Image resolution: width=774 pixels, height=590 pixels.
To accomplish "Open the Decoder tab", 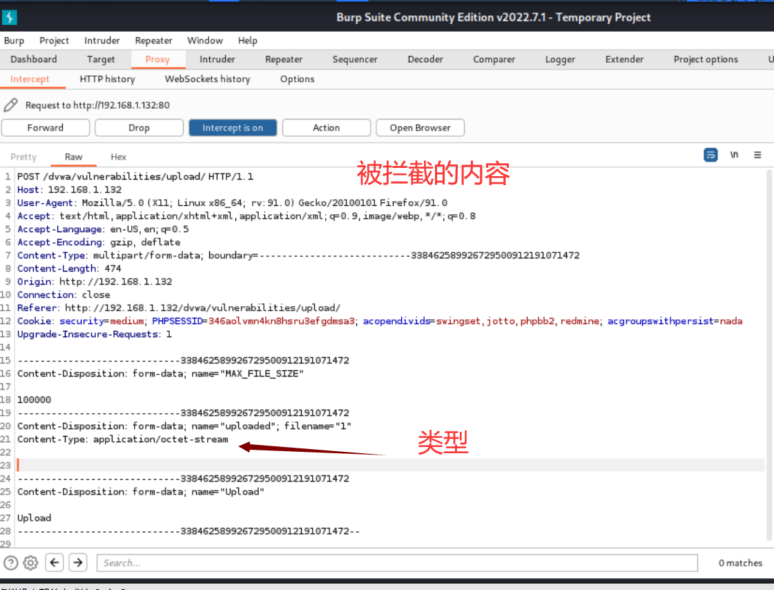I will tap(425, 59).
